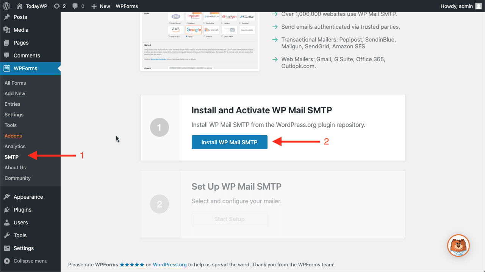Click text 'Send emails authenticated via trusted parties.'
The width and height of the screenshot is (485, 272).
click(x=341, y=27)
